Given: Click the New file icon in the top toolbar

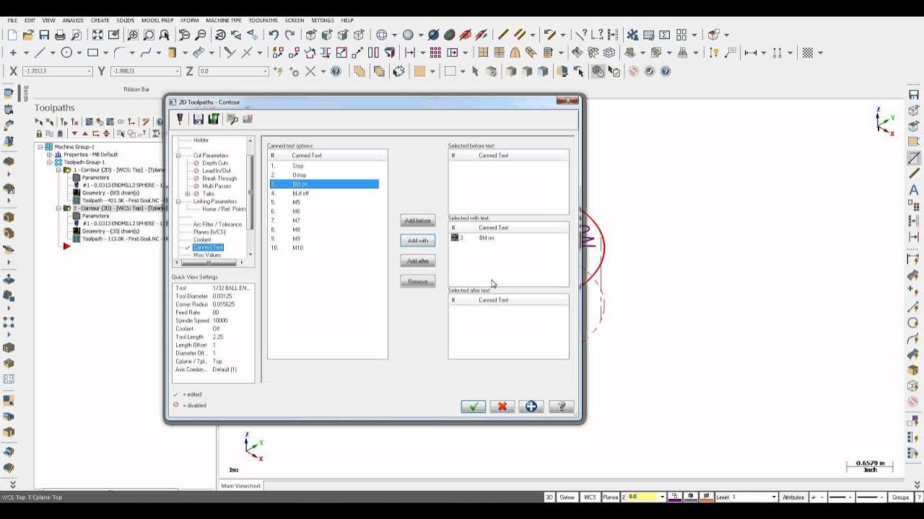Looking at the screenshot, I should [13, 35].
